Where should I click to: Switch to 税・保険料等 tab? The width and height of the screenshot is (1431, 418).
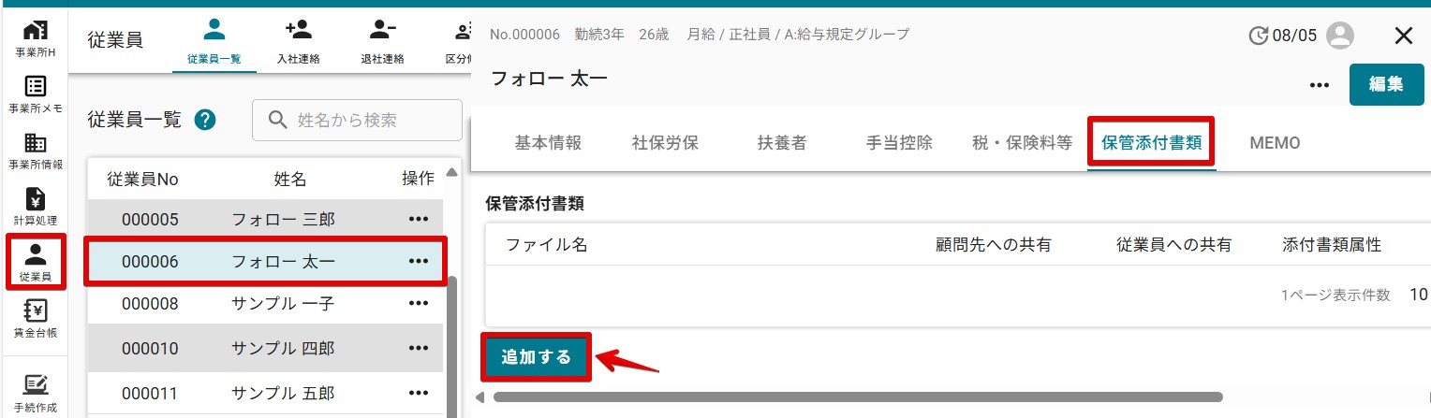click(x=1023, y=143)
